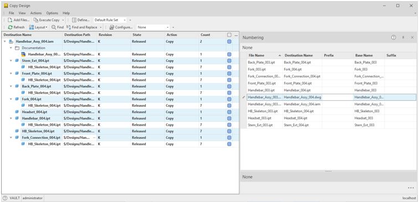Click the Prefix cell for Fork_003.ipt
The width and height of the screenshot is (419, 202).
point(338,69)
